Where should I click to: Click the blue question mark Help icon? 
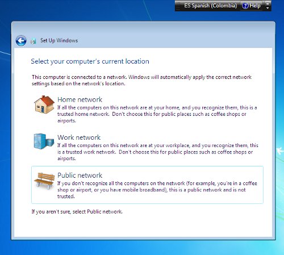click(x=245, y=6)
